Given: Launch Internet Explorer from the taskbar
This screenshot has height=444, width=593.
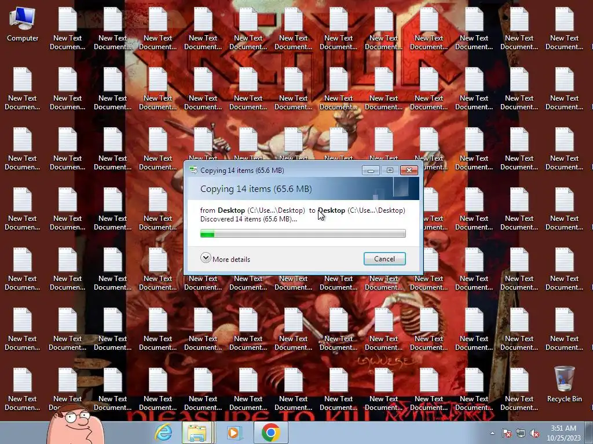Looking at the screenshot, I should (x=164, y=432).
